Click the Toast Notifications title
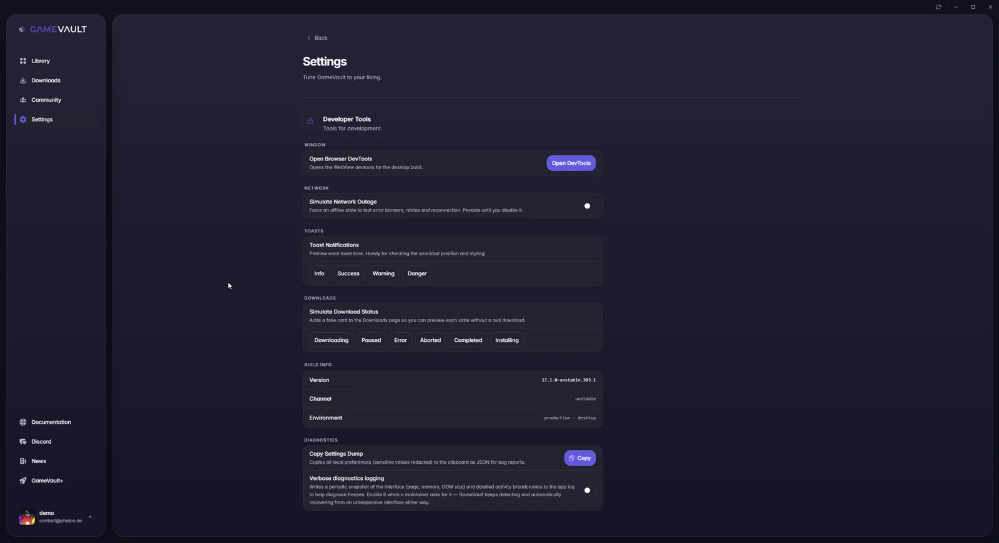The width and height of the screenshot is (999, 543). (334, 245)
